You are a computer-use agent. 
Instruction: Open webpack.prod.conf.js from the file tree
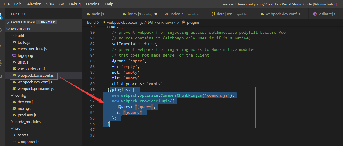pos(36,89)
